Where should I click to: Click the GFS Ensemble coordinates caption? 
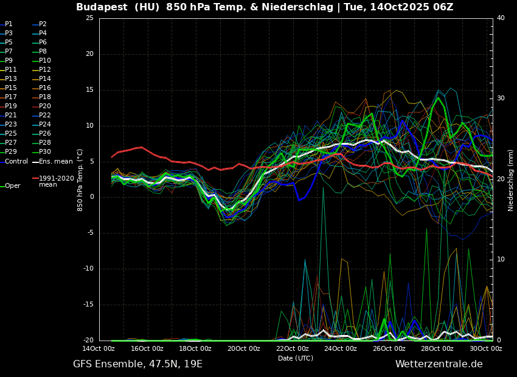137,364
